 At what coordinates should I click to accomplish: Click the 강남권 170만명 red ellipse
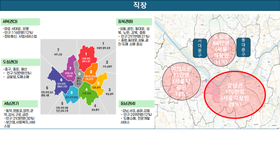[x=234, y=95]
